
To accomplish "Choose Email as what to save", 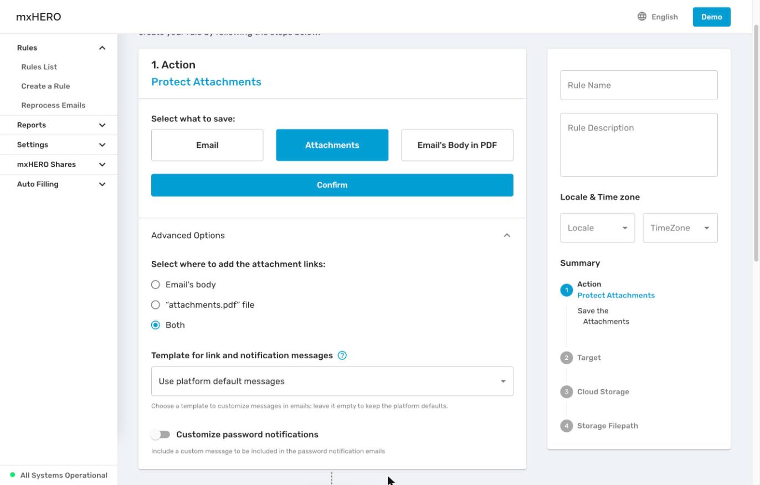I will point(207,145).
